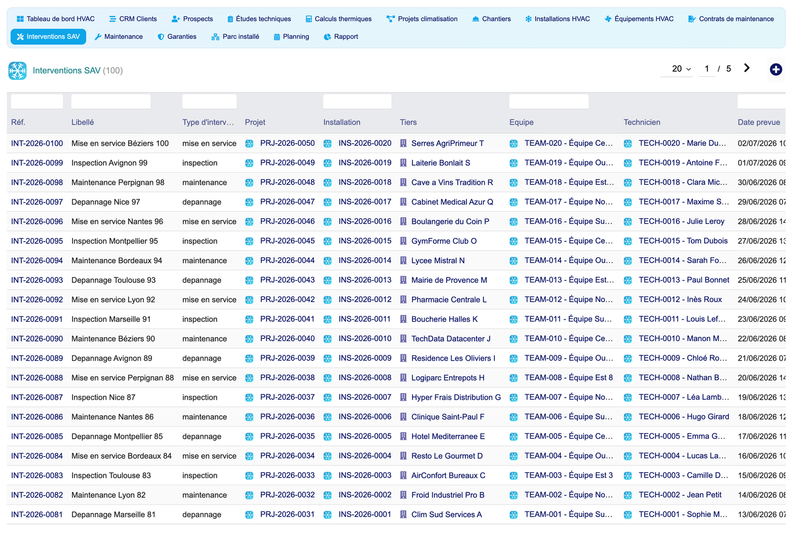
Task: Select date cell 25/06/2026
Action: [761, 280]
